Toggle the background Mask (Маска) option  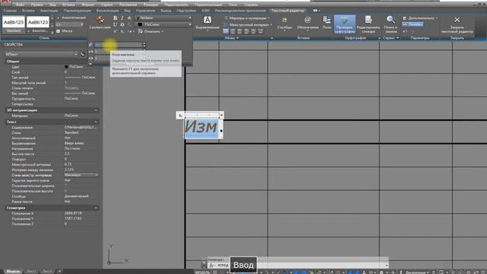(65, 31)
